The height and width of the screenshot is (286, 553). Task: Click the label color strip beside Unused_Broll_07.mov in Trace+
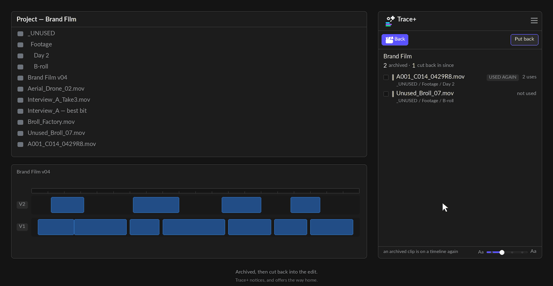(x=393, y=94)
